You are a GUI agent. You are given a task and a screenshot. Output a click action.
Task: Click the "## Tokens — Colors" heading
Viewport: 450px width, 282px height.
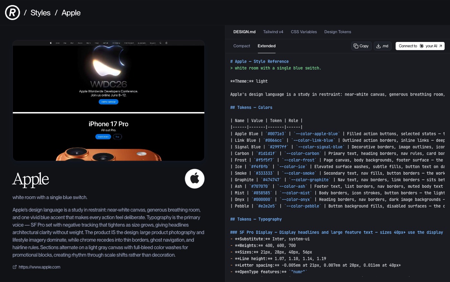[251, 108]
